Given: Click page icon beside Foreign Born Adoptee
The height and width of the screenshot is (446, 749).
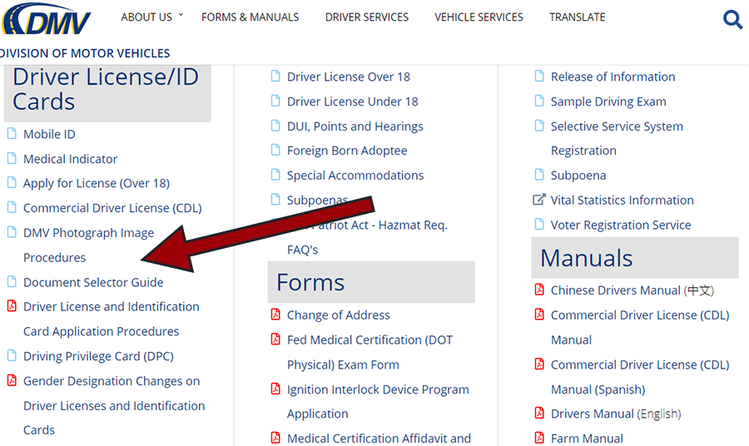Looking at the screenshot, I should coord(275,150).
